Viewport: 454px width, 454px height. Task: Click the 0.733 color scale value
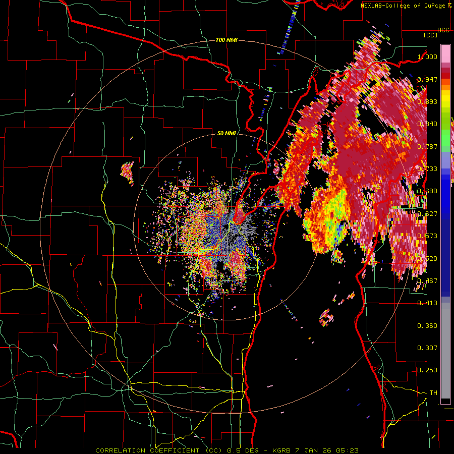coord(427,169)
